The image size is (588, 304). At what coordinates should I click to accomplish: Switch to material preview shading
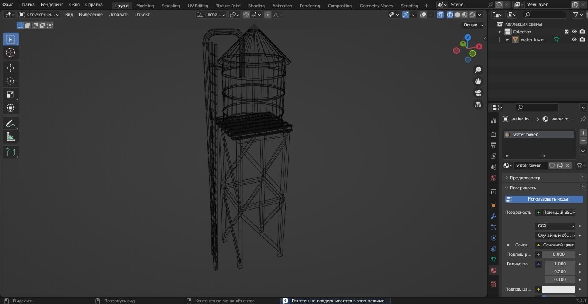pos(465,15)
